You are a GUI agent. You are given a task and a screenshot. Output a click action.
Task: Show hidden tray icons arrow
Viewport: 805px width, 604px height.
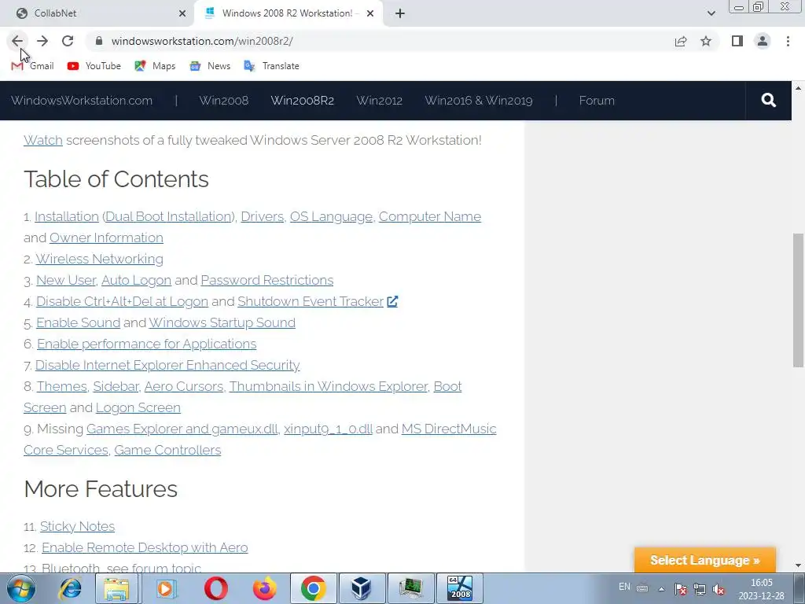[x=661, y=589]
